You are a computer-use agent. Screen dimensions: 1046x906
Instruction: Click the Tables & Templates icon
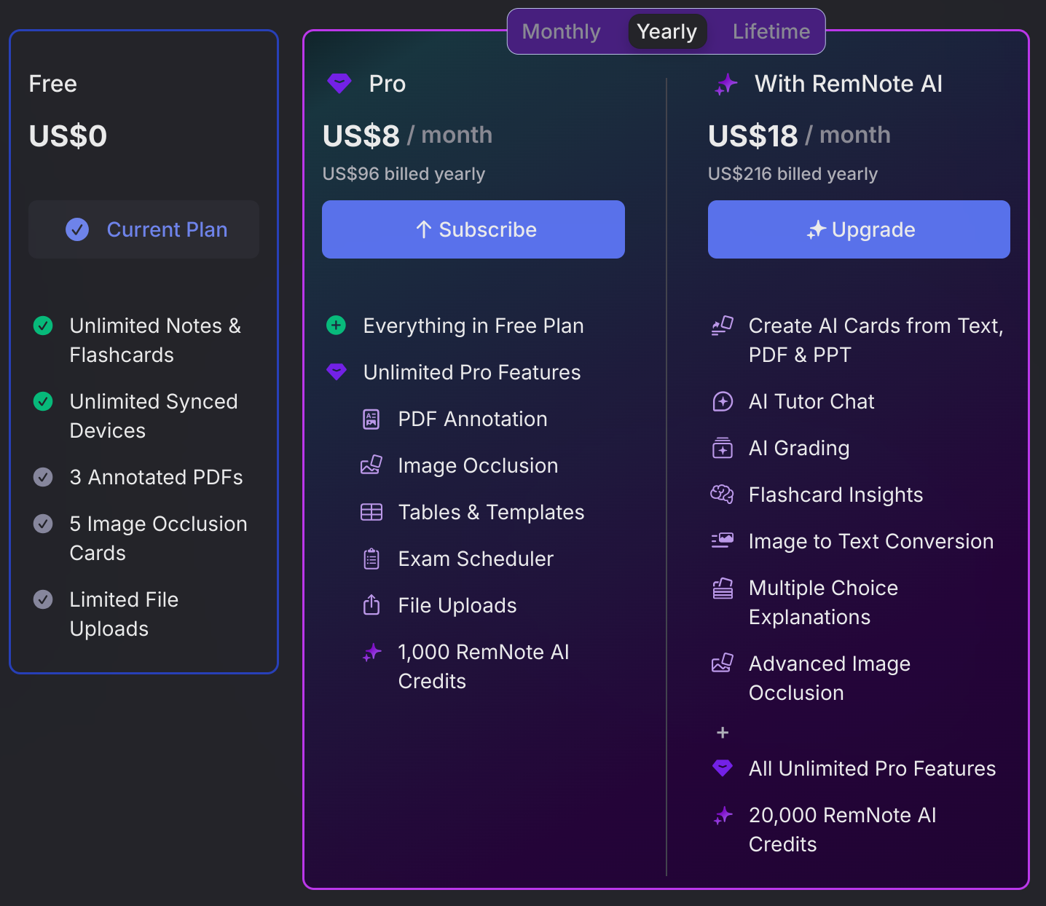[x=371, y=512]
